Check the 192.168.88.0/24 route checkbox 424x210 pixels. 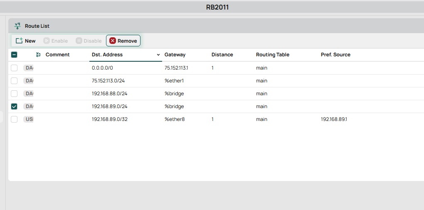point(14,94)
